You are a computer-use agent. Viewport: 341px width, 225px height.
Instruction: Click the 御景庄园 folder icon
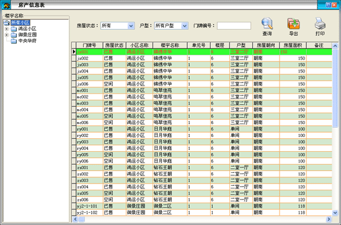coord(14,35)
